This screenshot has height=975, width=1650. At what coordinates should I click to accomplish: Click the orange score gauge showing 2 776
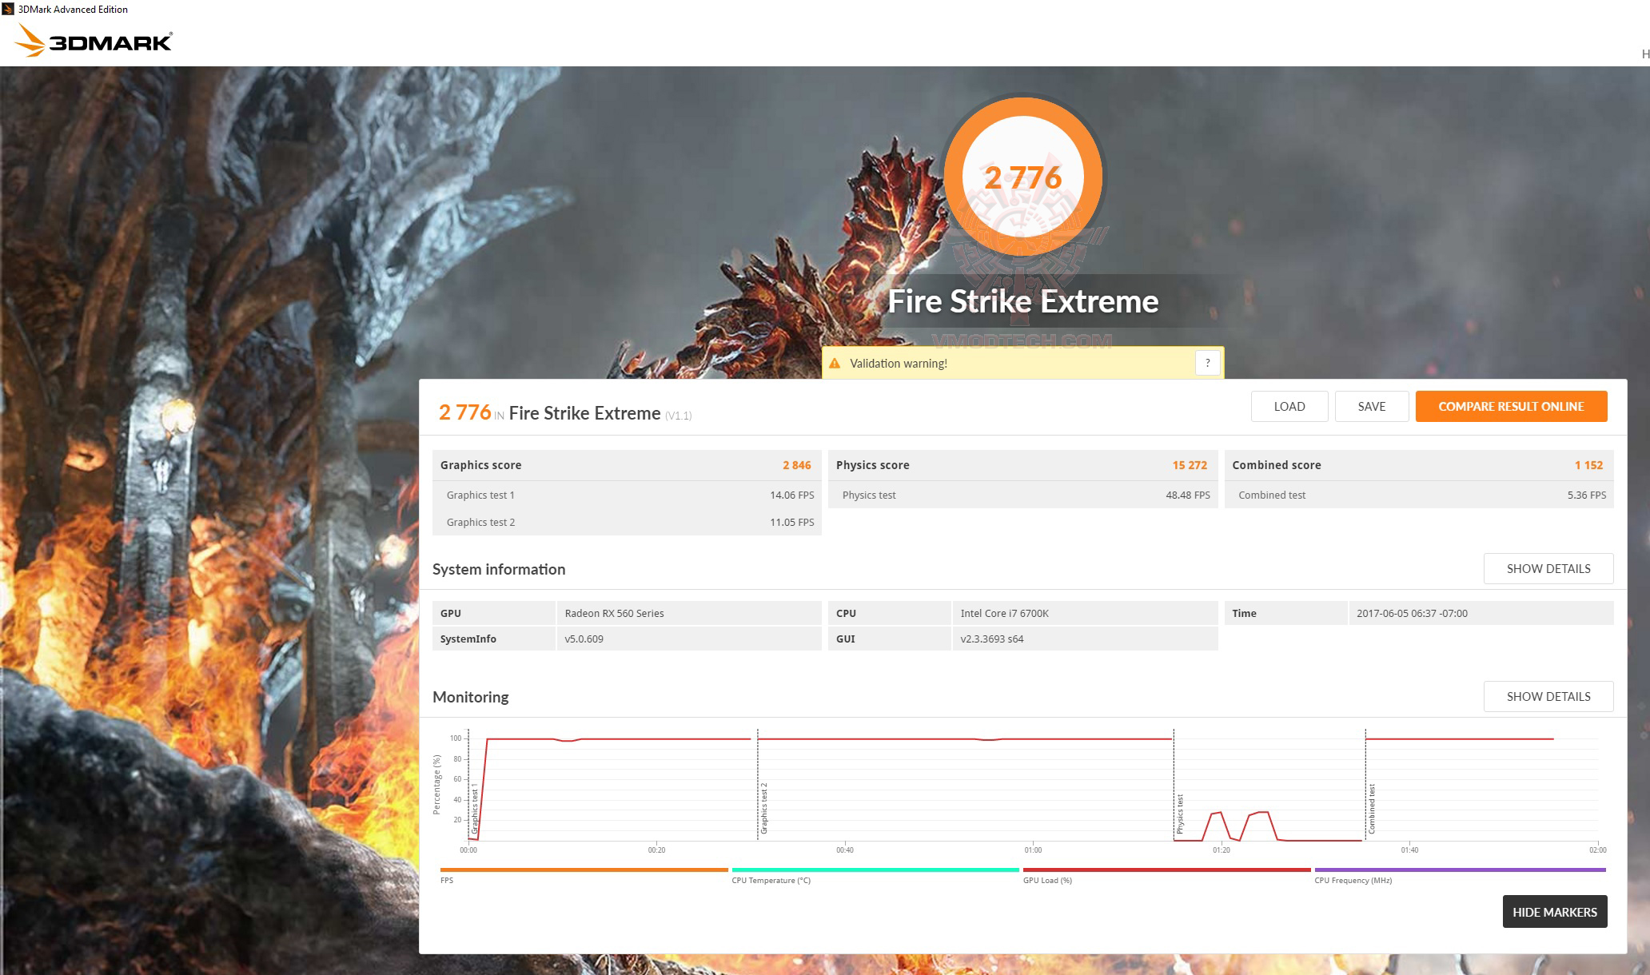point(1024,177)
